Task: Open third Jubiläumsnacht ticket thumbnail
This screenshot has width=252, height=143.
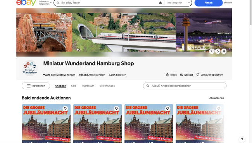Action: point(148,123)
